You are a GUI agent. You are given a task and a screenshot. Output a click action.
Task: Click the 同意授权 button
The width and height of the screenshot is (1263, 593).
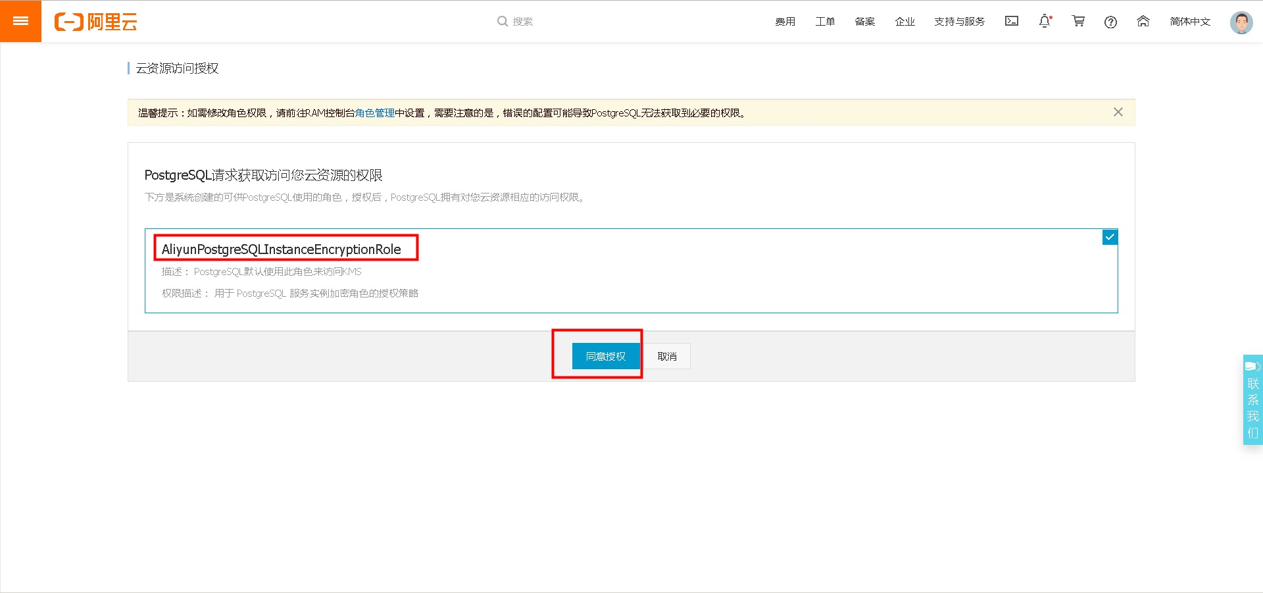(606, 356)
